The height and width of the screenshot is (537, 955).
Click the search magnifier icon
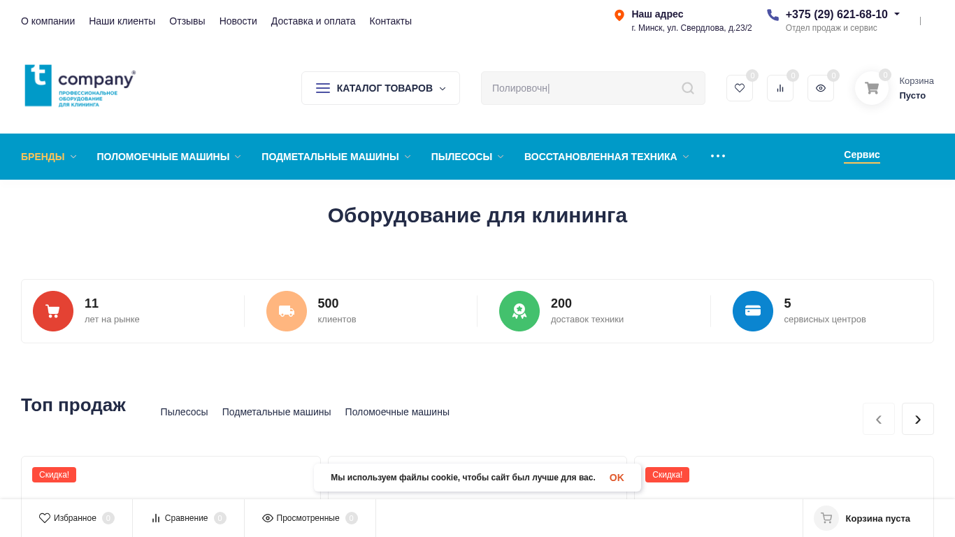click(x=688, y=88)
